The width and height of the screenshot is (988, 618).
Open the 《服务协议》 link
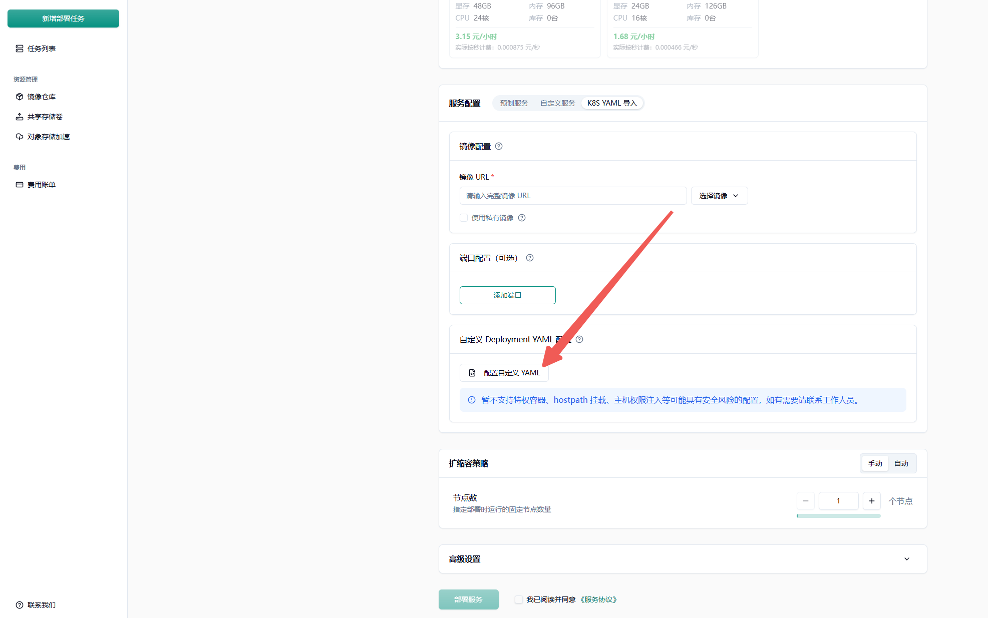click(x=599, y=599)
